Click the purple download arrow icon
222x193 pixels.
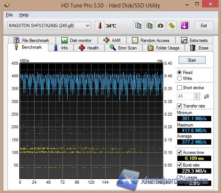point(184,26)
